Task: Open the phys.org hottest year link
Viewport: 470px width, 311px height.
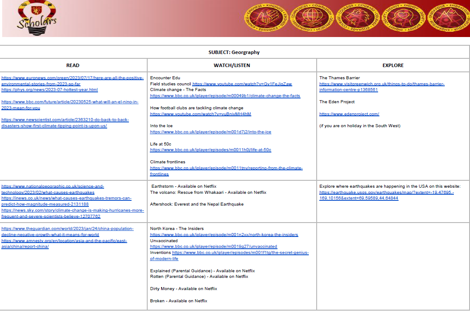Action: (50, 90)
